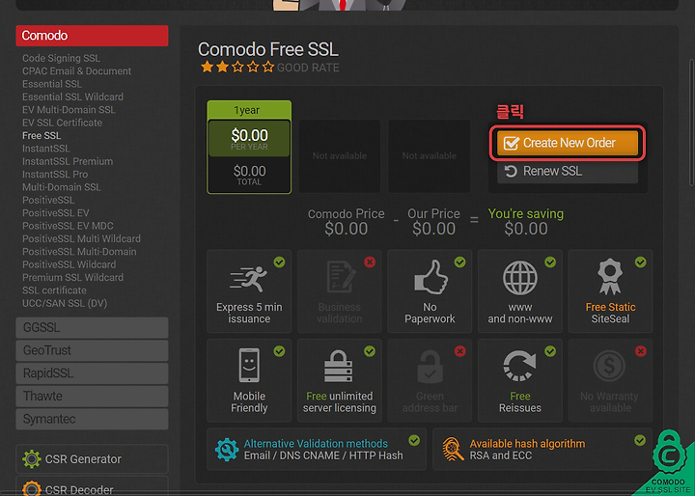Click green checkmark on Free Reissues card

point(550,351)
